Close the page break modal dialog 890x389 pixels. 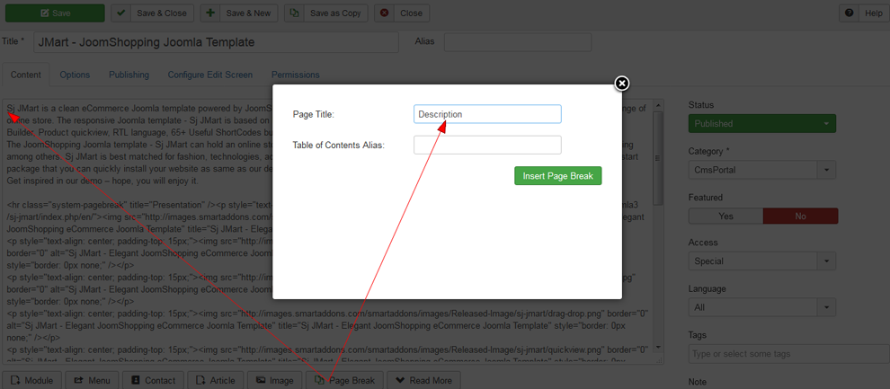click(621, 84)
